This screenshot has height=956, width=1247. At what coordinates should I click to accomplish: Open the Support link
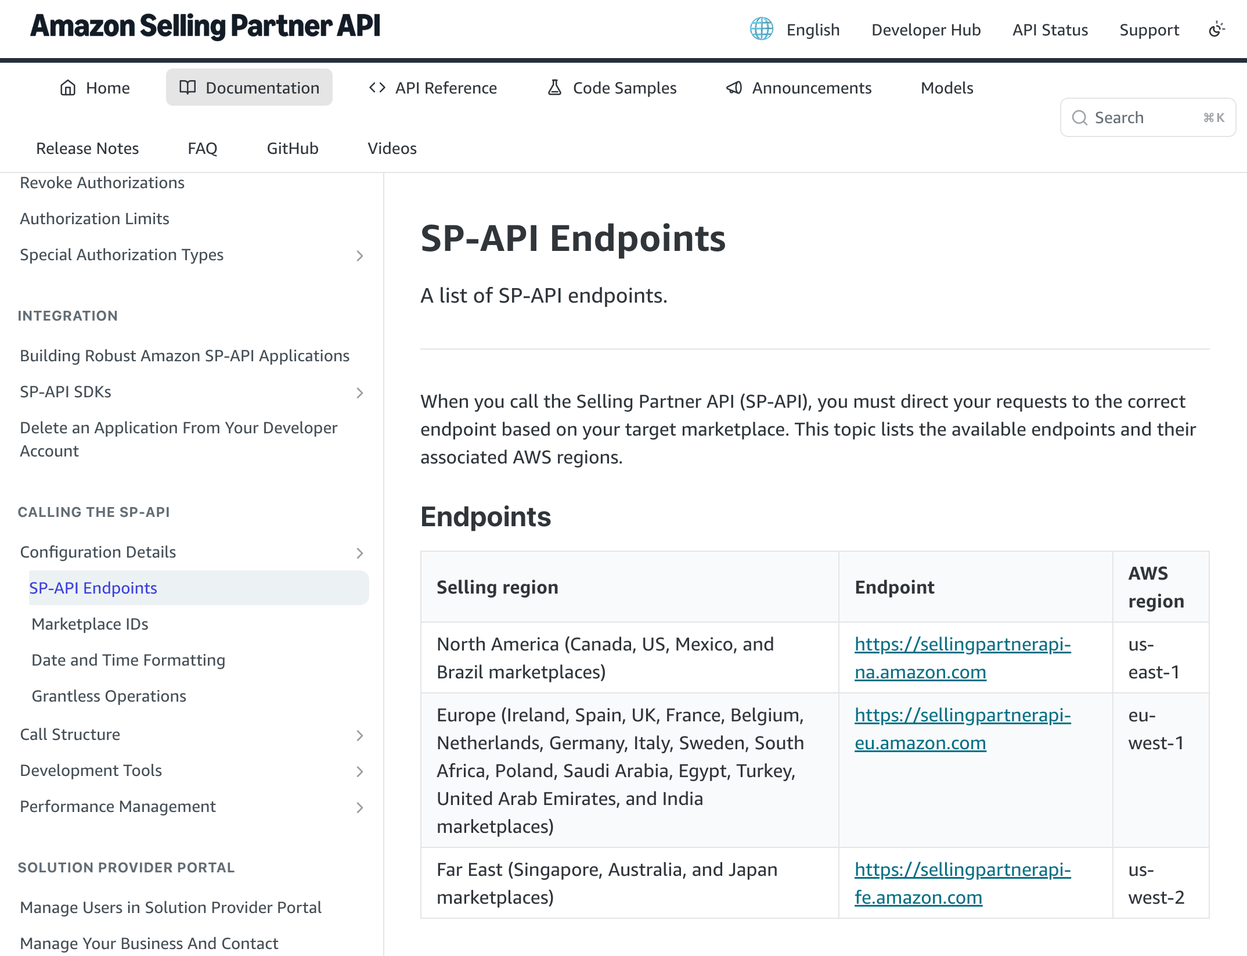[x=1149, y=30]
